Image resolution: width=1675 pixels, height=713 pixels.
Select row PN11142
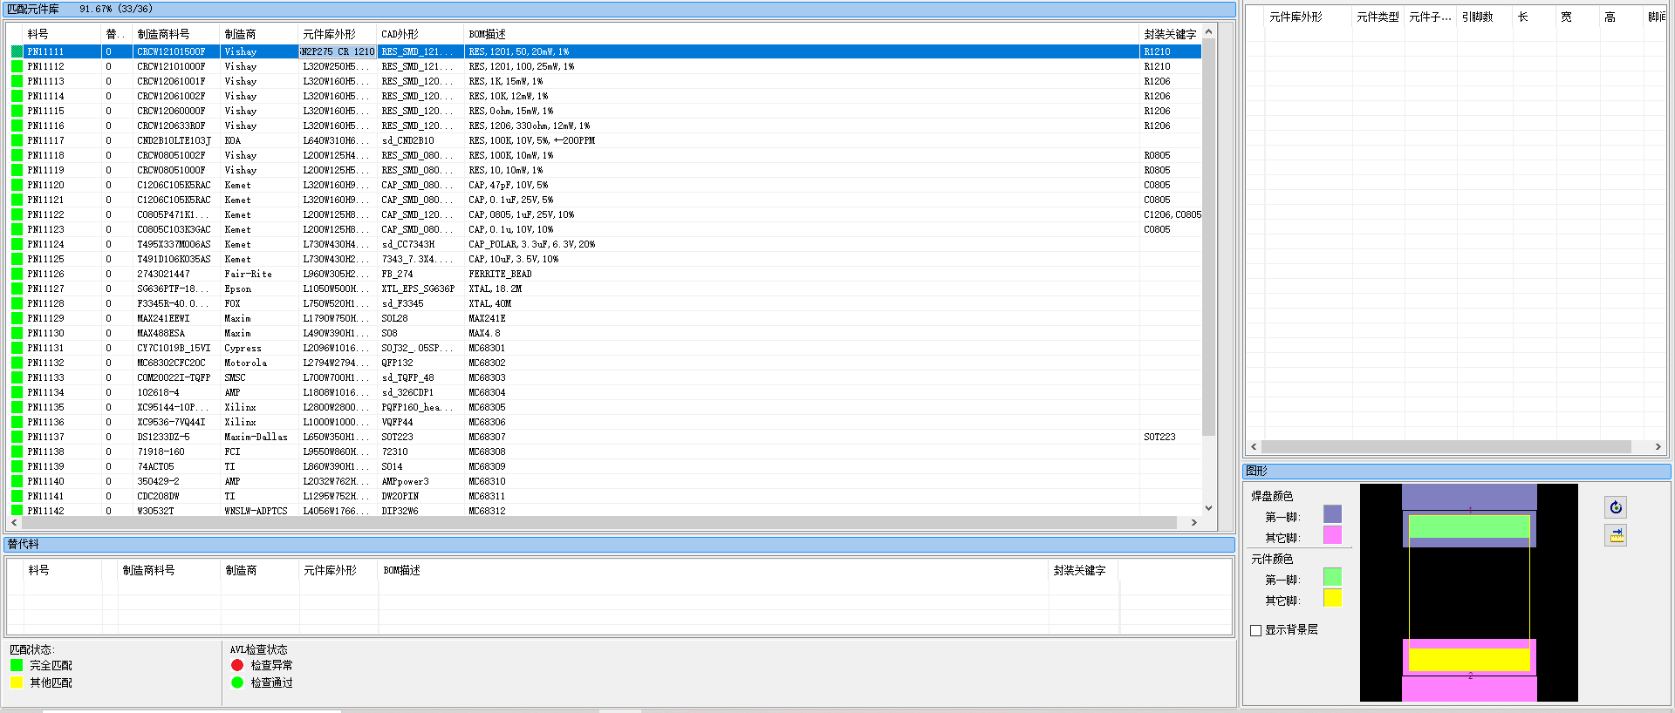(x=605, y=511)
